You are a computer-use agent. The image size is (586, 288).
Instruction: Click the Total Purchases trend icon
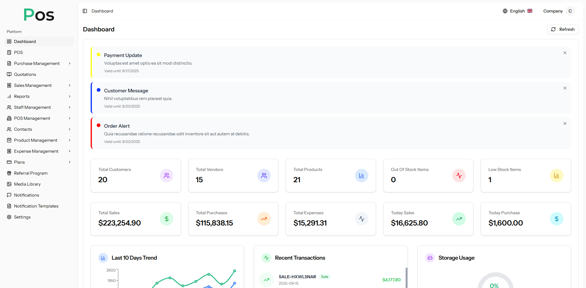(264, 219)
